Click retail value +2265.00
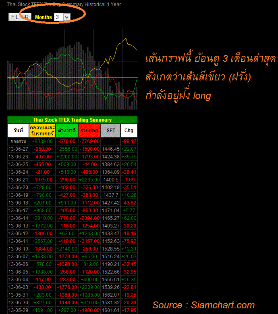278x314 pixels. [89, 179]
